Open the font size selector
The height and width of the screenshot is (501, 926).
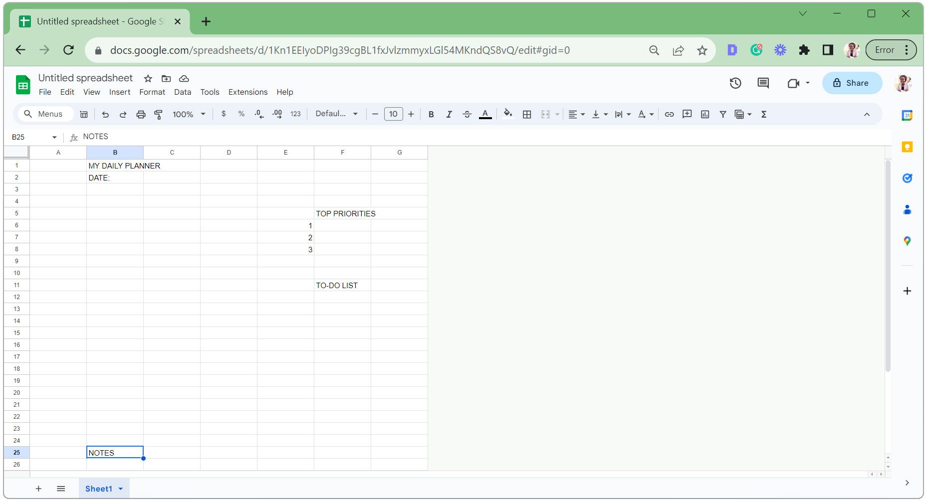[x=393, y=114]
